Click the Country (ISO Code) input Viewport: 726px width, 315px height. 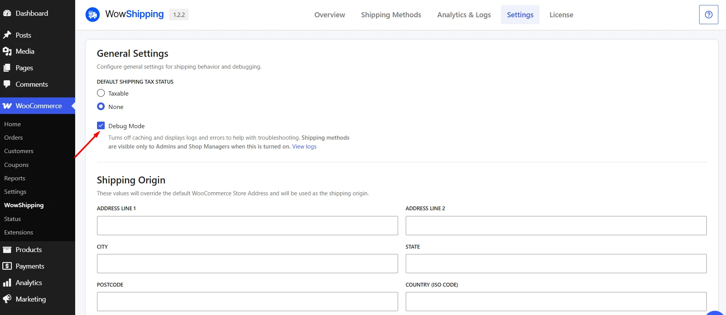(x=556, y=302)
